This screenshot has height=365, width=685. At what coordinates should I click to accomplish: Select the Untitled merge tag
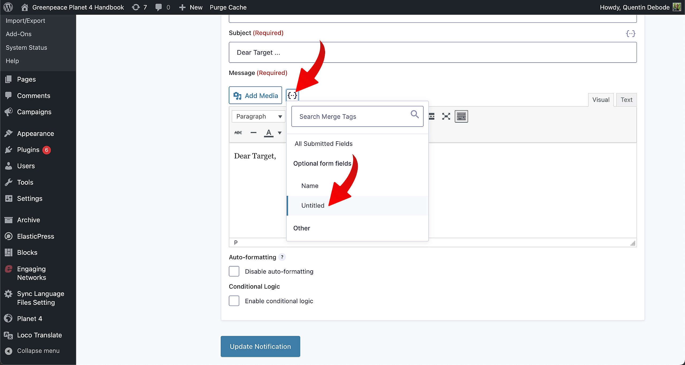click(313, 206)
